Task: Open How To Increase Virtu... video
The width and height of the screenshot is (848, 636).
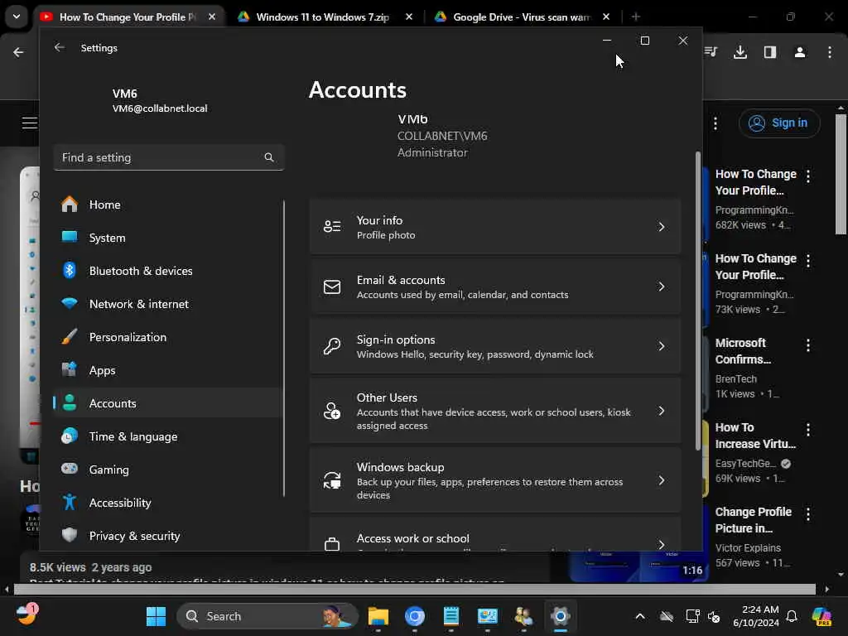Action: coord(755,436)
